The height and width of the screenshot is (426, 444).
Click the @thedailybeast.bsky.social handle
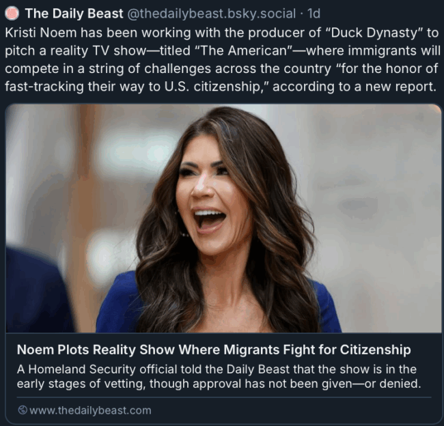click(211, 13)
